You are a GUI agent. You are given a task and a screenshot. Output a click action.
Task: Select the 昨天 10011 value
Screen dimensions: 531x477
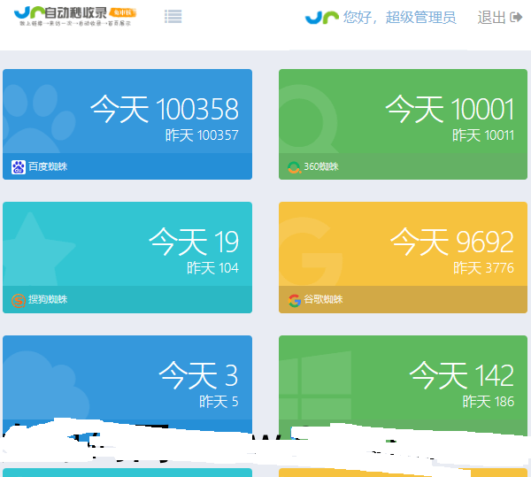tap(483, 135)
